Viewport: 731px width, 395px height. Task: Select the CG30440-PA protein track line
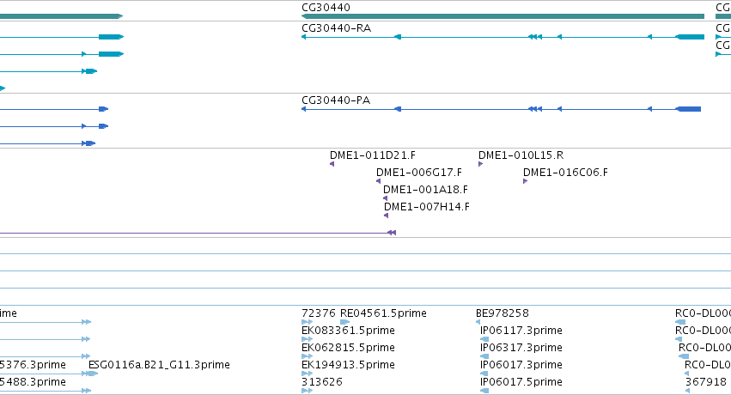click(501, 109)
